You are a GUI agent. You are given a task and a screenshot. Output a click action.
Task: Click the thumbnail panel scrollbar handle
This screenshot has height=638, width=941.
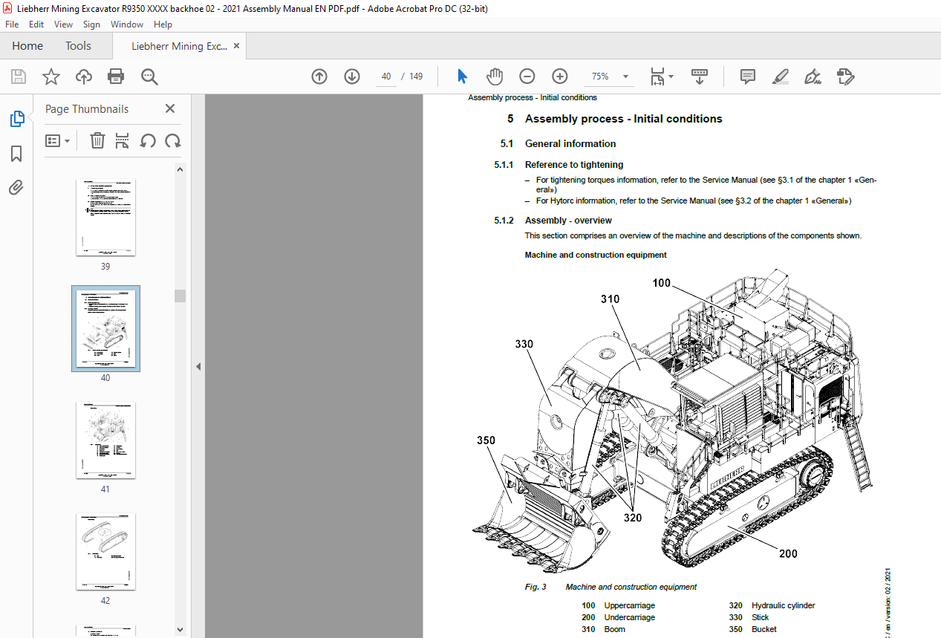[x=180, y=296]
